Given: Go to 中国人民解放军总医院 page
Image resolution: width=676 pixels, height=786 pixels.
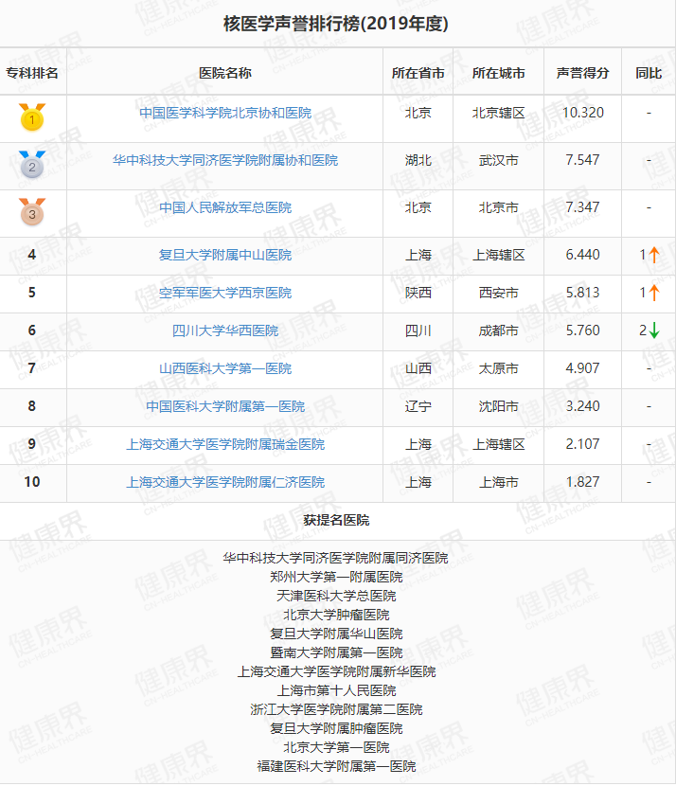Looking at the screenshot, I should click(x=225, y=207).
